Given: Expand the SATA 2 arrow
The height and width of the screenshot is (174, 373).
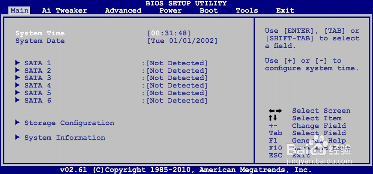Looking at the screenshot, I should (x=18, y=70).
